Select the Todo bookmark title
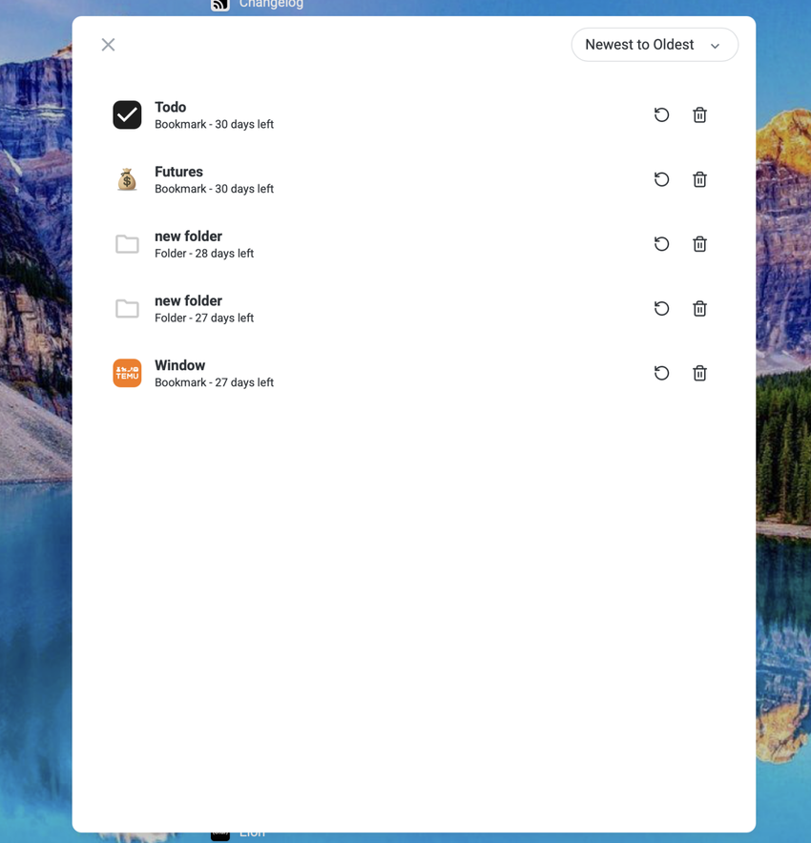 (170, 107)
